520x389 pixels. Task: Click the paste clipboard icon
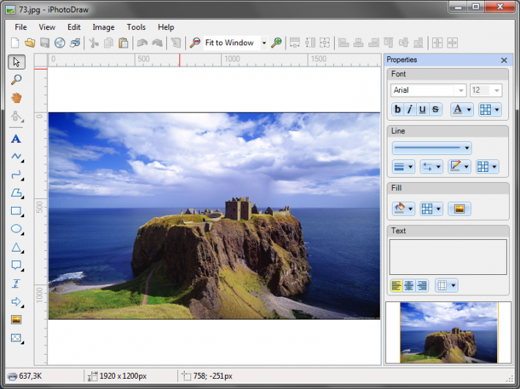tap(123, 42)
